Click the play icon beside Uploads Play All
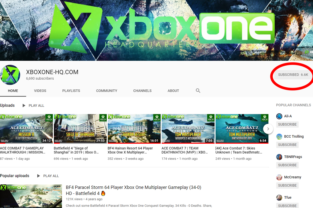This screenshot has height=208, width=313. click(x=24, y=106)
